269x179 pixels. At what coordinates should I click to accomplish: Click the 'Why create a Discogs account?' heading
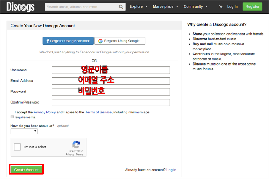pos(217,24)
